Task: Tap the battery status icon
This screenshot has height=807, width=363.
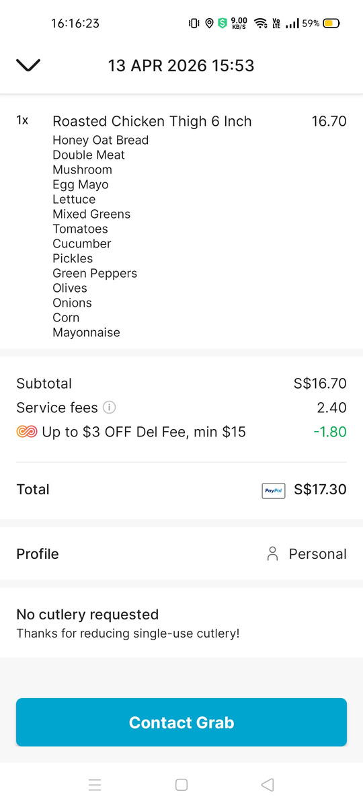Action: (x=331, y=23)
